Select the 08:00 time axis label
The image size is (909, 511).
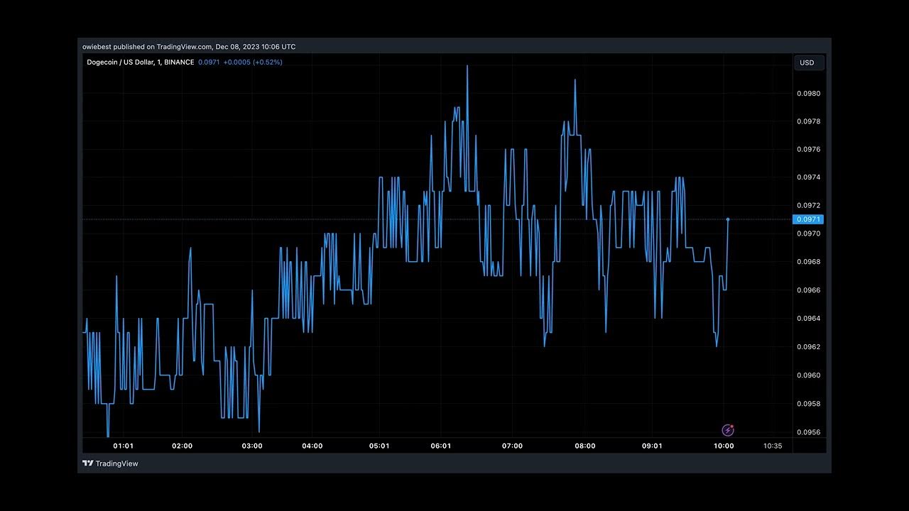tap(585, 446)
